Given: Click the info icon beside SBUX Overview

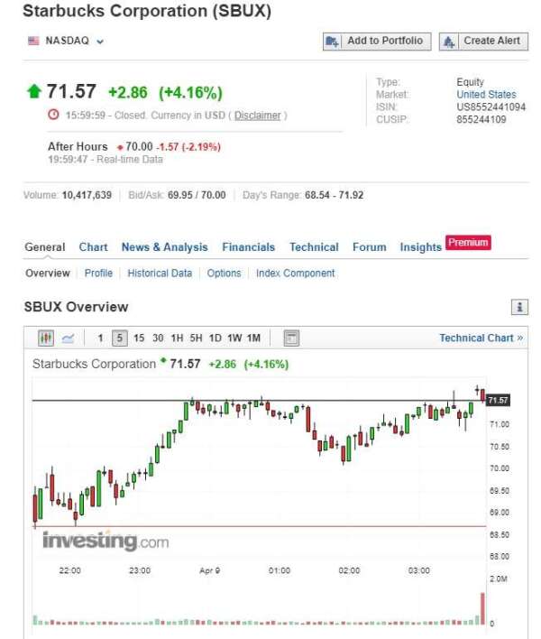Looking at the screenshot, I should 519,307.
